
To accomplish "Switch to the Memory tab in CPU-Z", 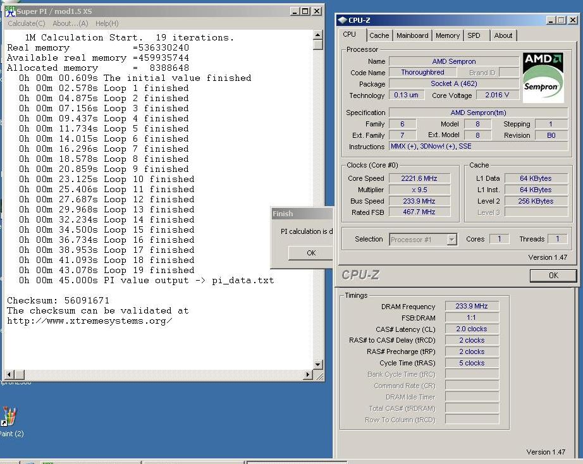I will tap(447, 35).
